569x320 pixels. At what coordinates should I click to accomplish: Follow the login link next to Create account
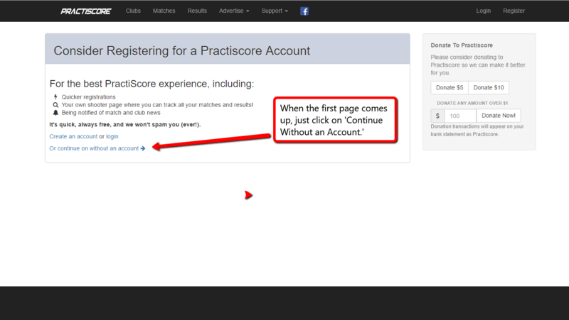tap(112, 136)
